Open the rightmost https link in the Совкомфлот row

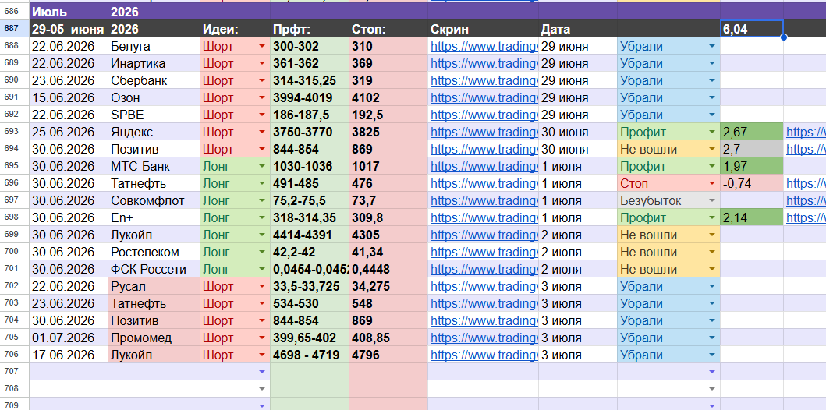pos(806,200)
